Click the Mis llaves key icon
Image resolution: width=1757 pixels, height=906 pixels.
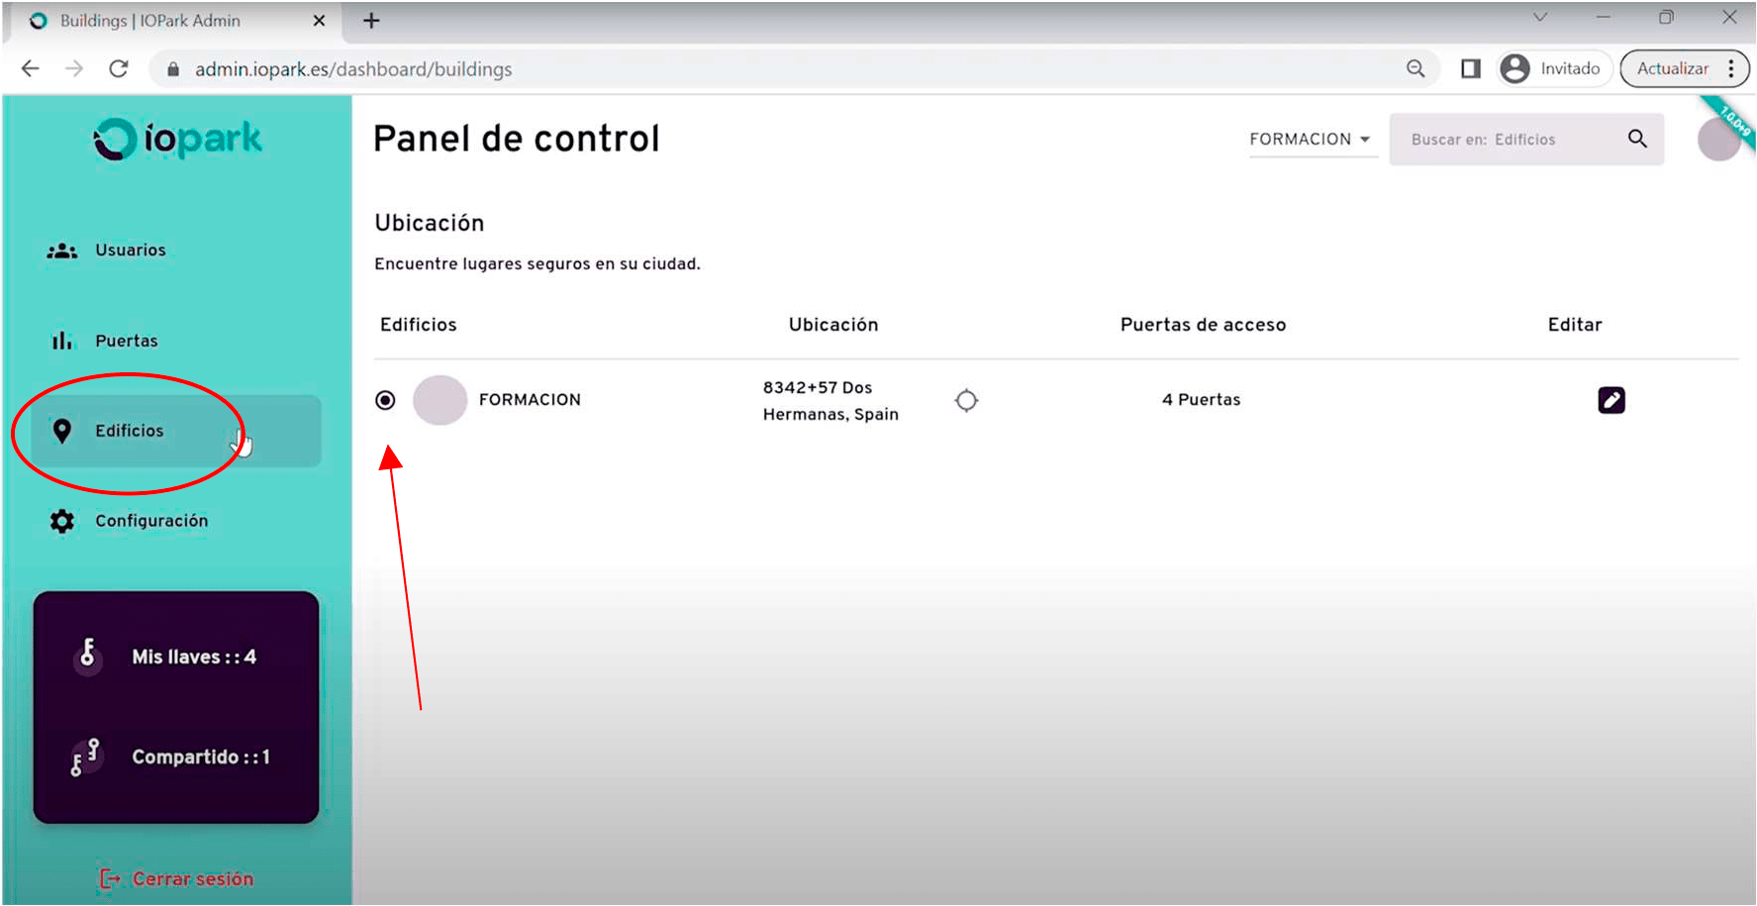[88, 655]
